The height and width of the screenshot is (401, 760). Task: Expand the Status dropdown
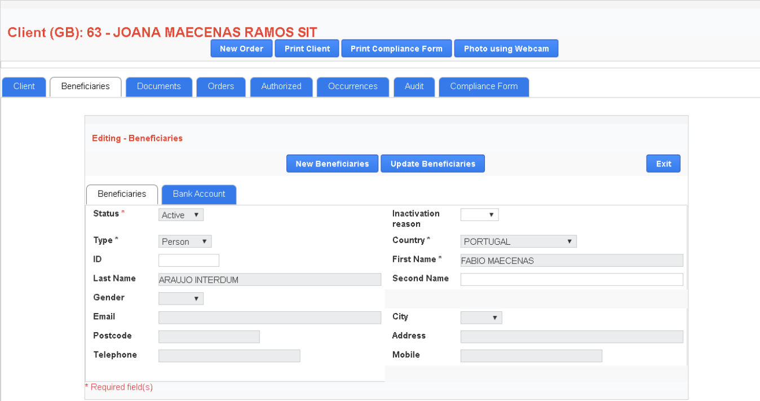click(x=180, y=215)
